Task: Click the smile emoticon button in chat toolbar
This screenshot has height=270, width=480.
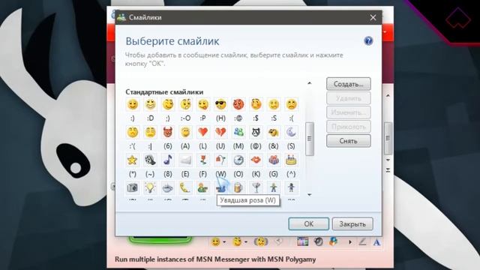Action: tap(215, 241)
